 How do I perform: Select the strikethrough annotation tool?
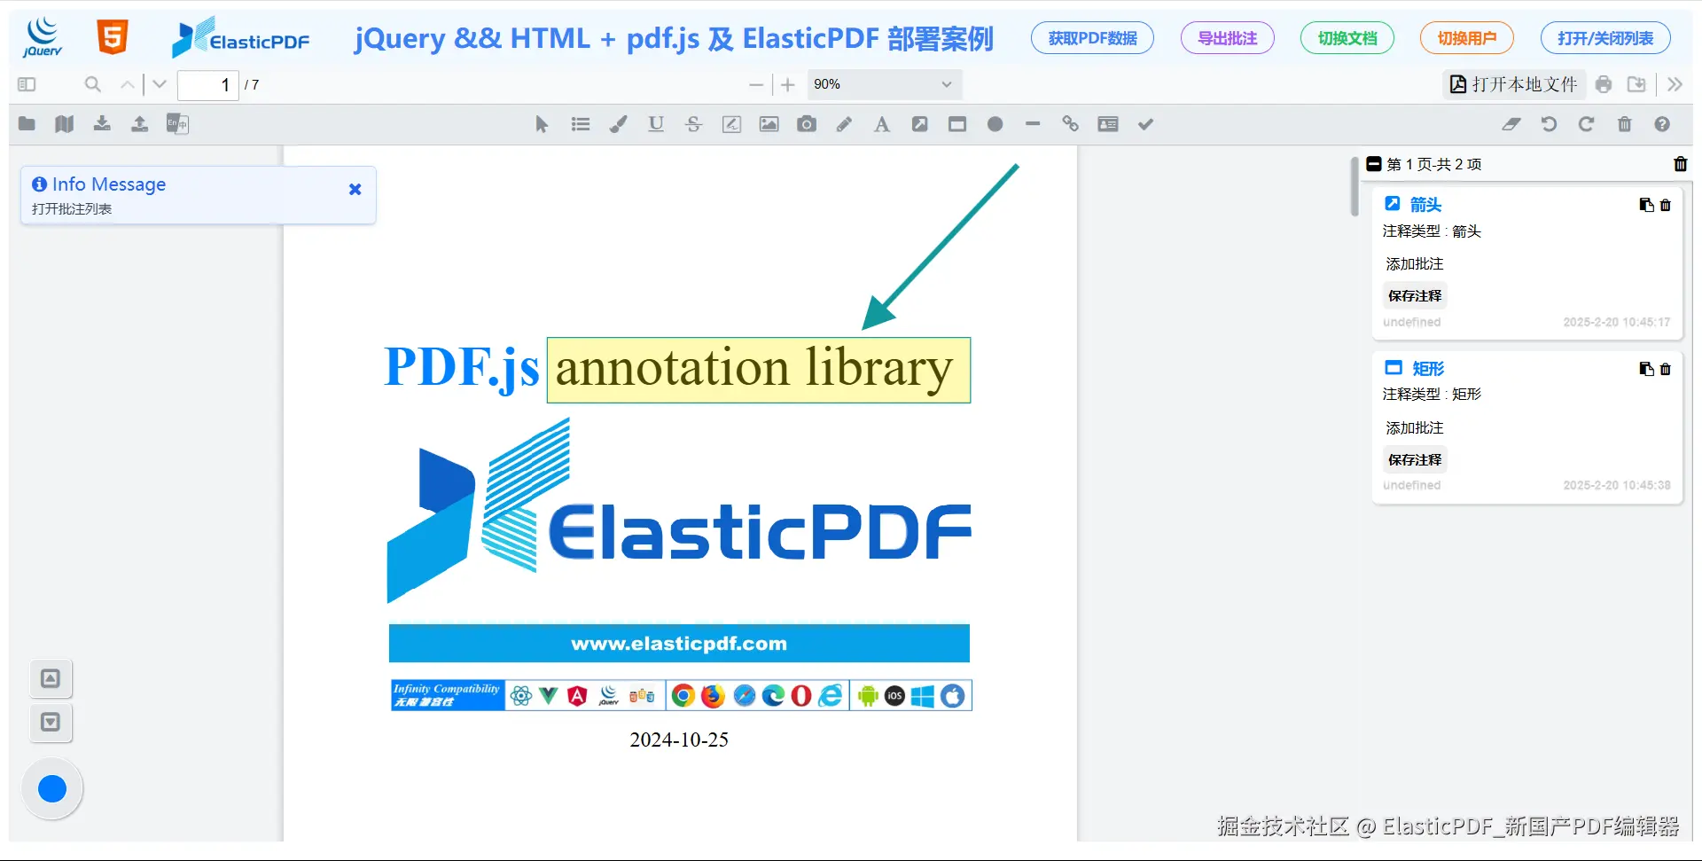pyautogui.click(x=693, y=124)
